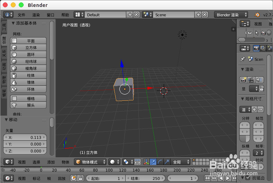Open the timeline editor type selector
Image resolution: width=273 pixels, height=183 pixels.
[9, 178]
